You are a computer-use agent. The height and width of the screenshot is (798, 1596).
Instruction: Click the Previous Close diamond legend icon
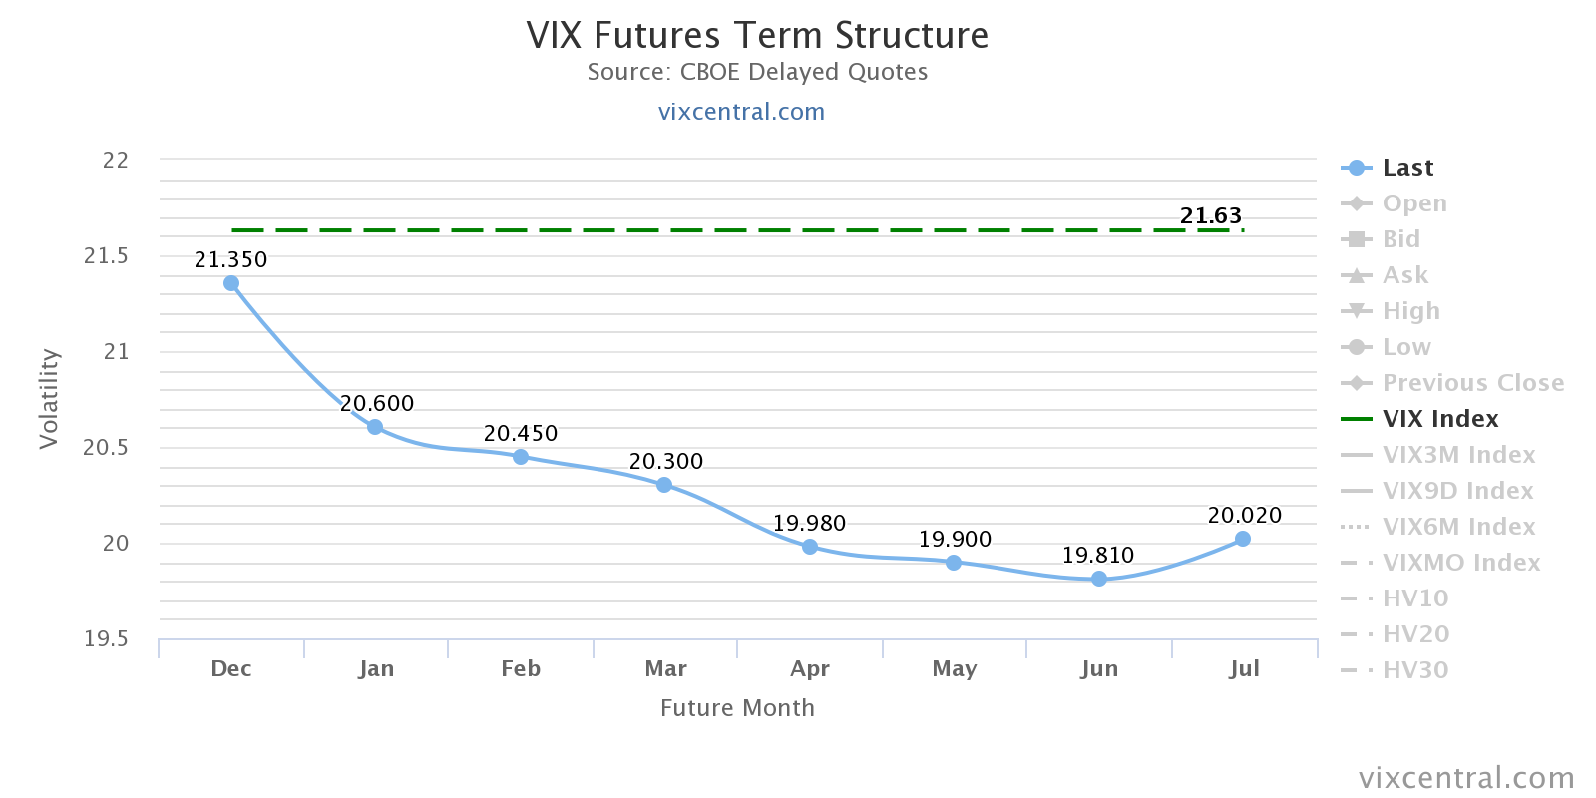(x=1357, y=383)
